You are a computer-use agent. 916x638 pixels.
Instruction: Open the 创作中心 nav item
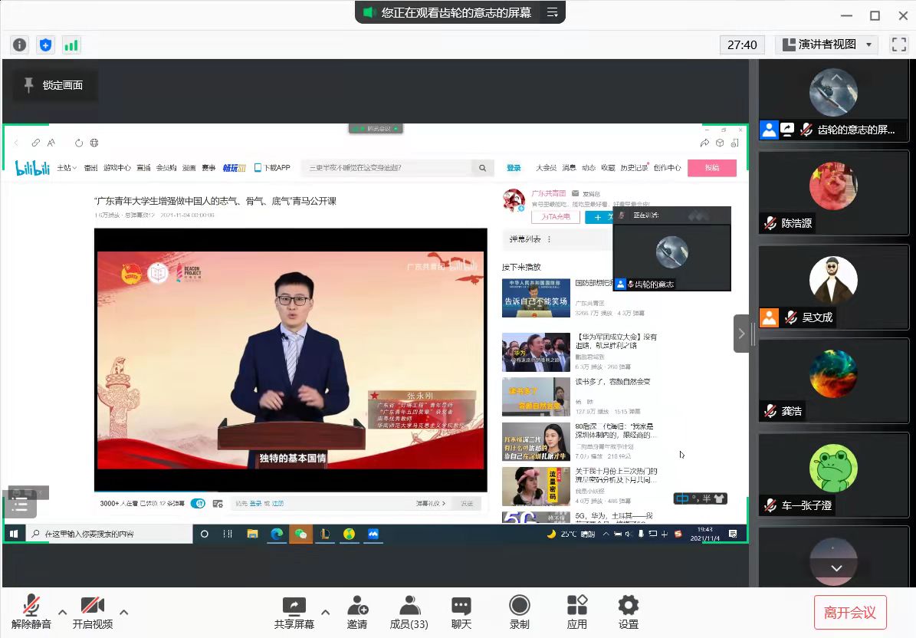(x=667, y=168)
